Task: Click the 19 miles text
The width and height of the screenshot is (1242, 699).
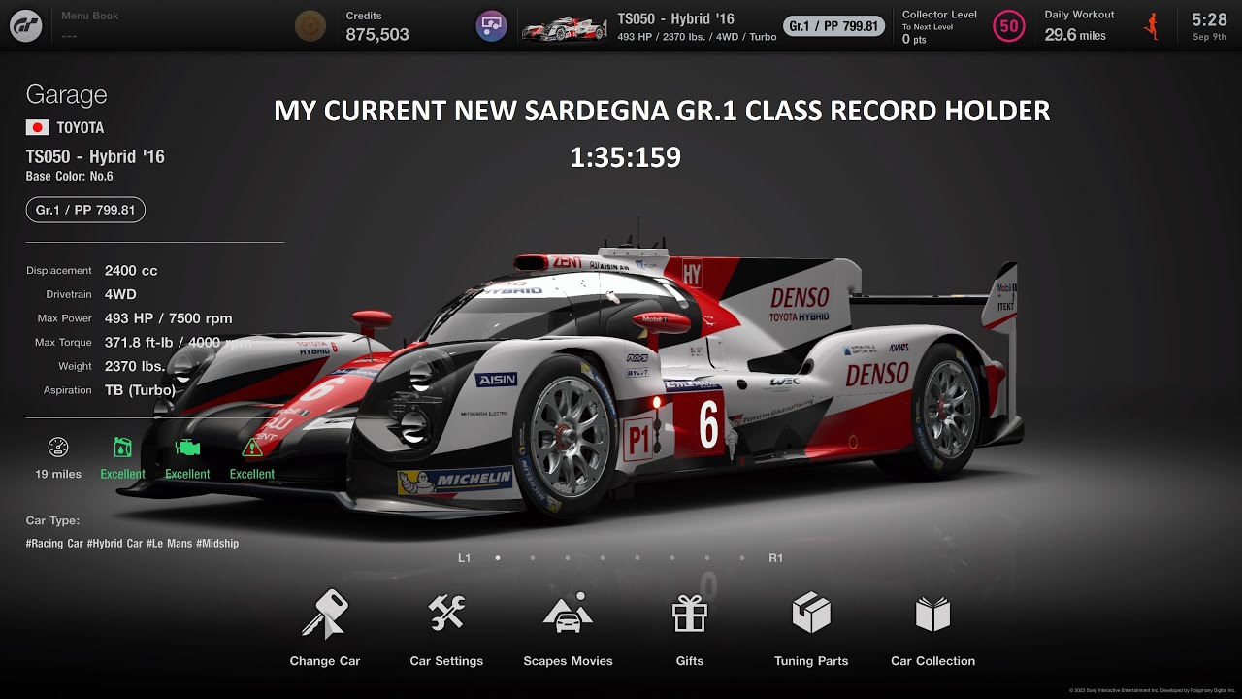Action: pyautogui.click(x=58, y=474)
